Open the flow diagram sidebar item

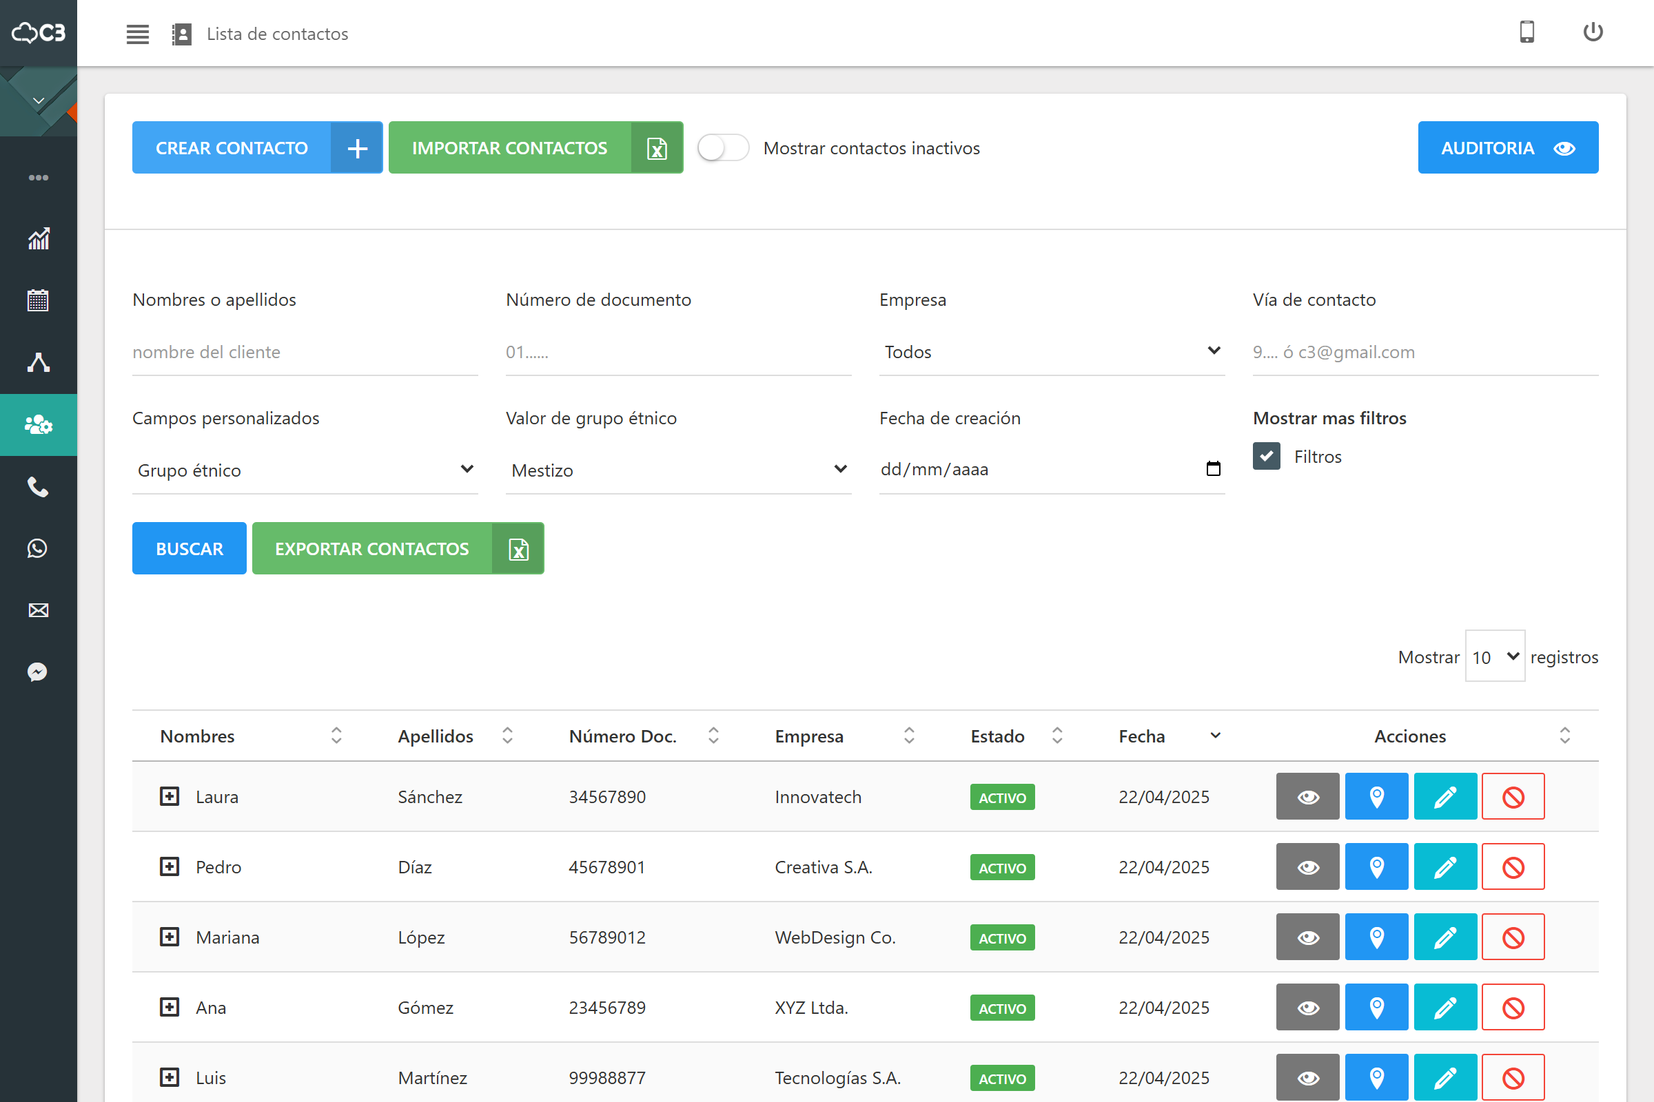38,363
